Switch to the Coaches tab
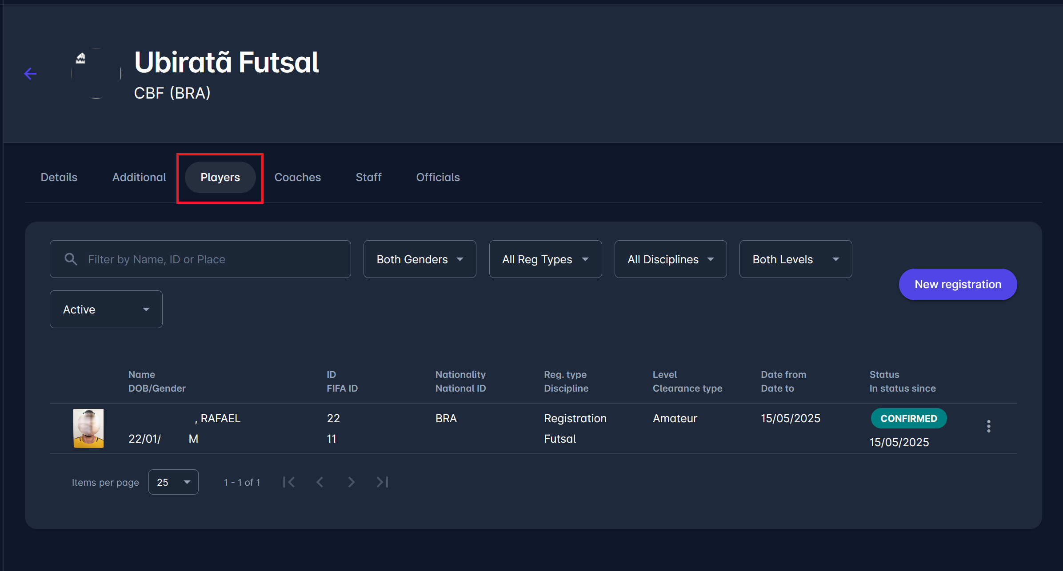Screen dimensions: 1063x571 297,177
